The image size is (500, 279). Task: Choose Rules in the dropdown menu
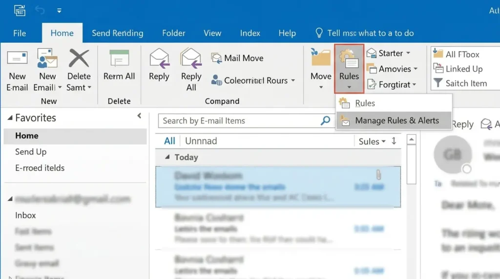(394, 103)
